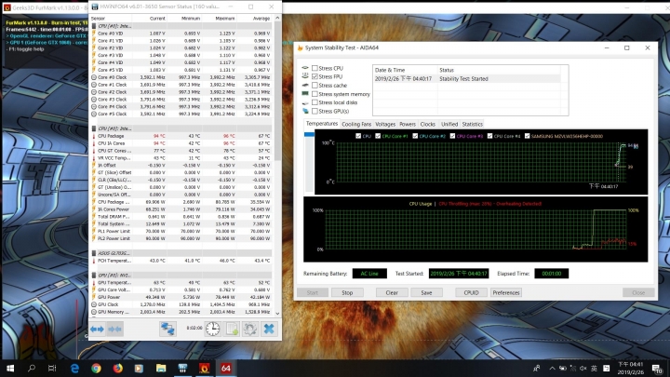Reset HWiNFO min/max with the clock icon

[212, 329]
